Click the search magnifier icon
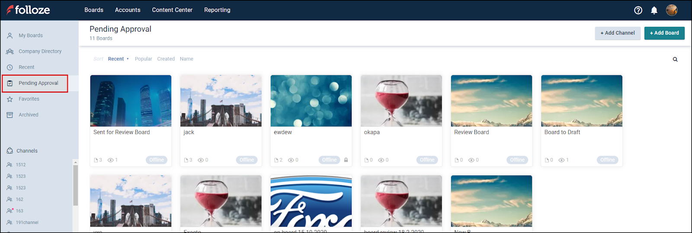The height and width of the screenshot is (233, 692). (675, 59)
